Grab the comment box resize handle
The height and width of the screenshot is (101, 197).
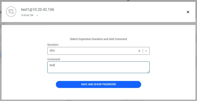click(148, 72)
